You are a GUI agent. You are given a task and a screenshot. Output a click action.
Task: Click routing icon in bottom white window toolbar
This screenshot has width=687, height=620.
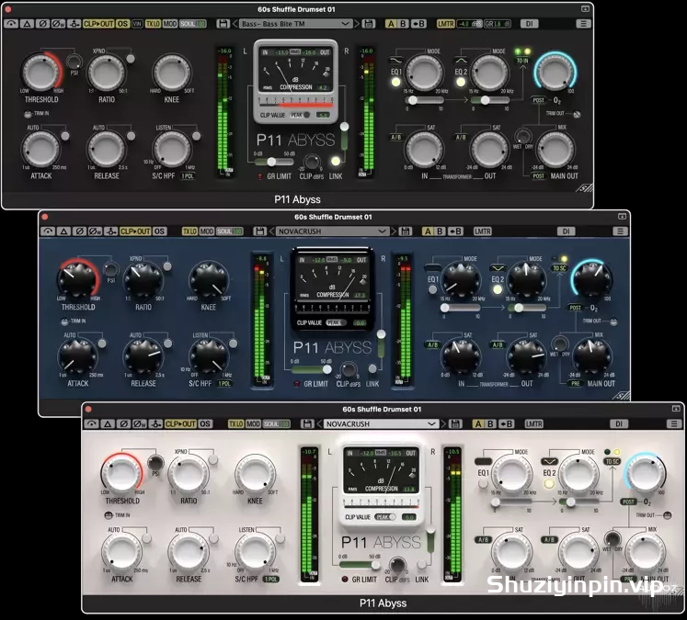(155, 423)
